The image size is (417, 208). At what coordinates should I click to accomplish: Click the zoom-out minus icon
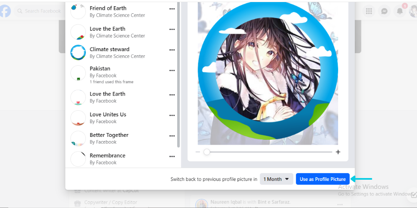click(x=198, y=152)
